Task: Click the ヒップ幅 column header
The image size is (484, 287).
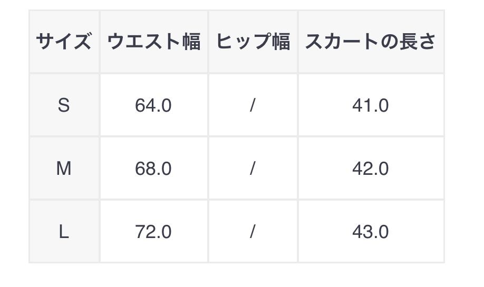Action: [x=253, y=42]
